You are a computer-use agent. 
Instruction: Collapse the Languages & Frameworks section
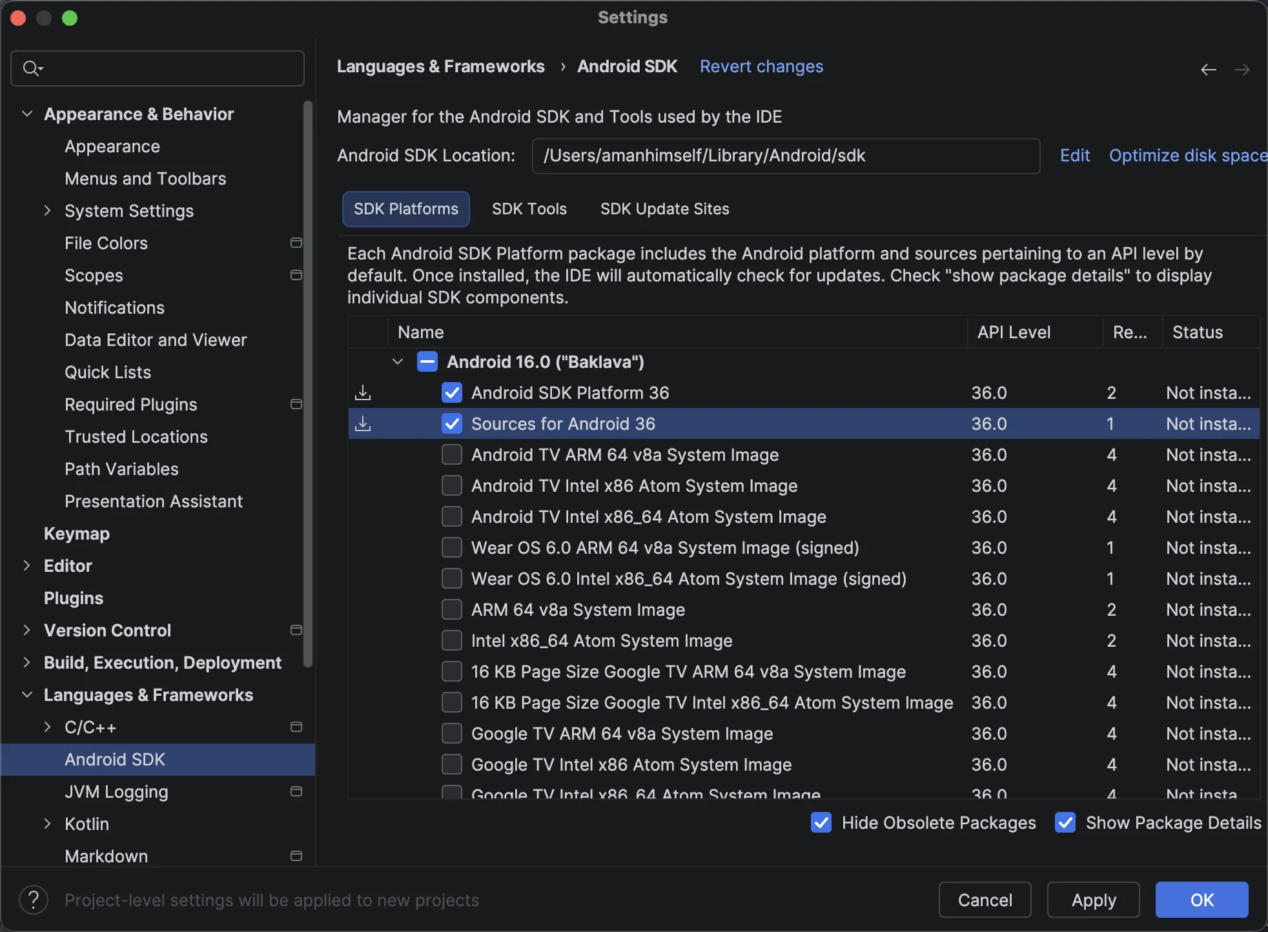[27, 694]
